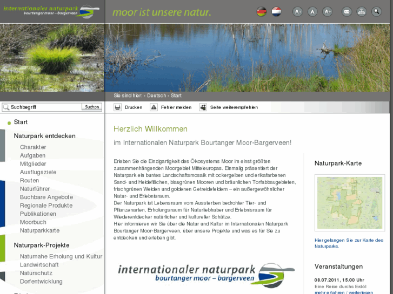393x294 pixels.
Task: Reset font size with the A icon
Action: coord(312,12)
